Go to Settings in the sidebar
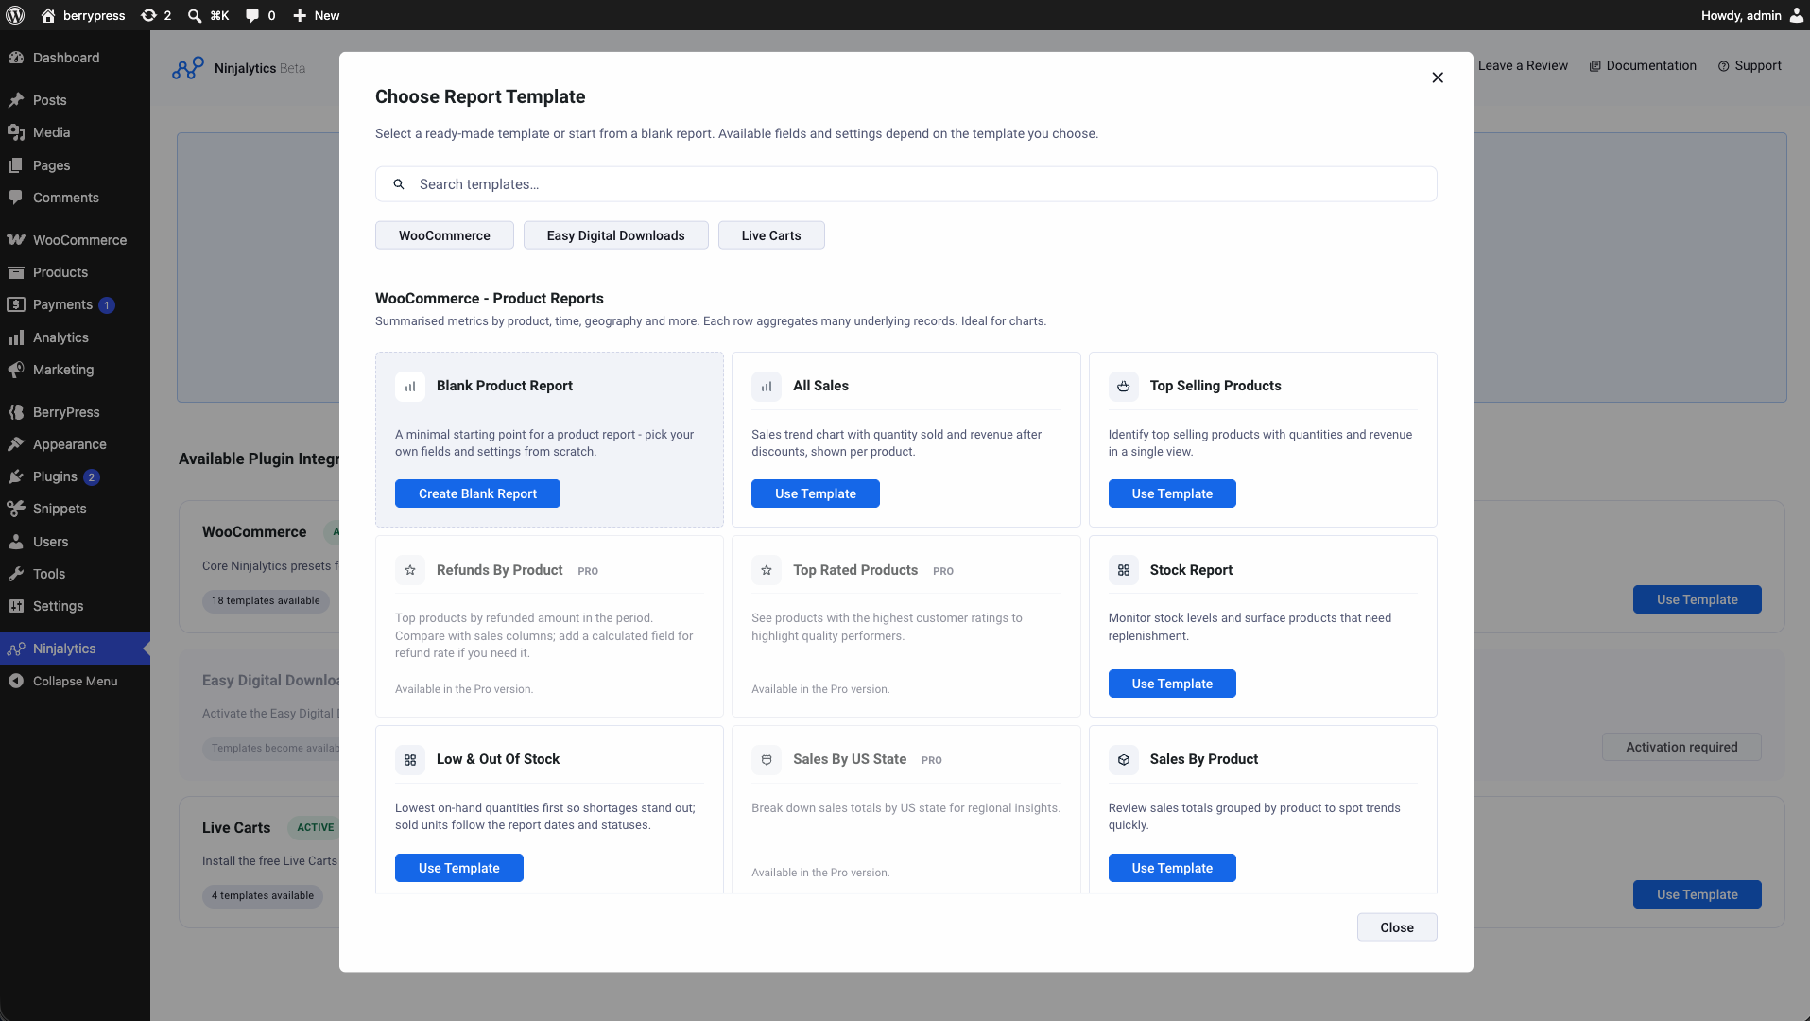The image size is (1810, 1021). pos(75,606)
